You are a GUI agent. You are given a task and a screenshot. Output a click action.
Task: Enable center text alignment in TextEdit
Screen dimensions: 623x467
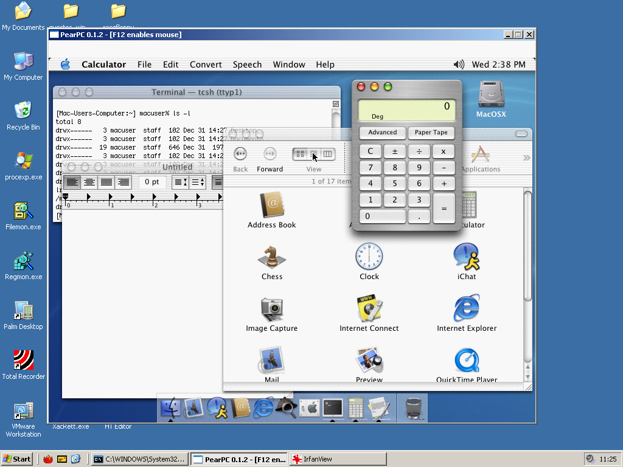(89, 182)
